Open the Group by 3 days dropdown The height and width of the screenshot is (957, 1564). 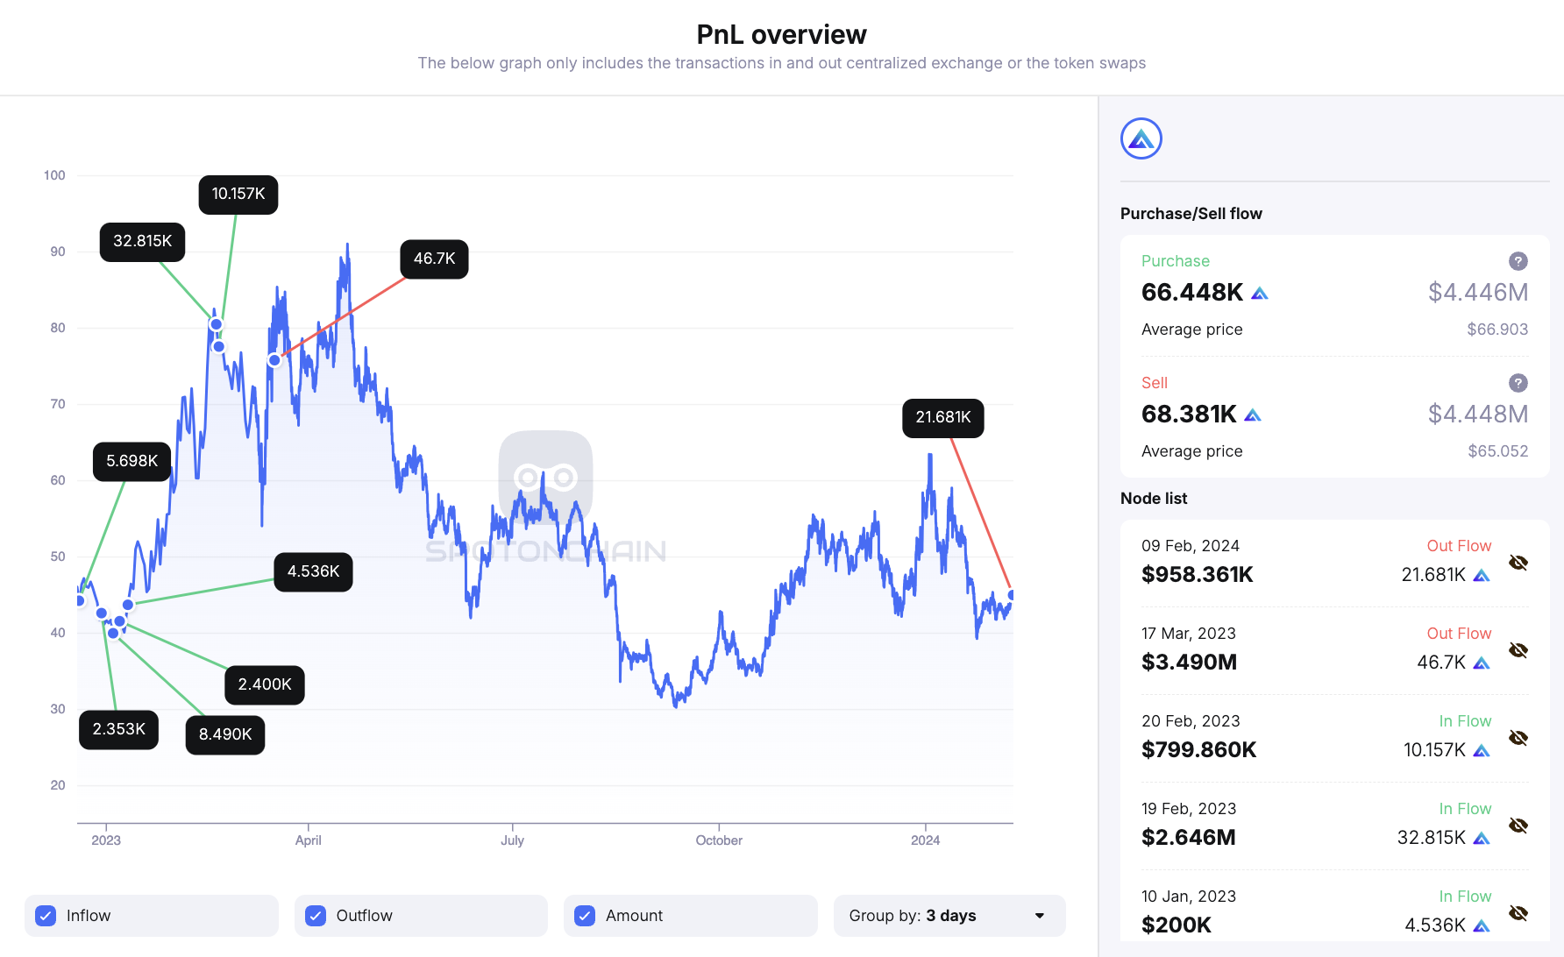click(x=949, y=916)
